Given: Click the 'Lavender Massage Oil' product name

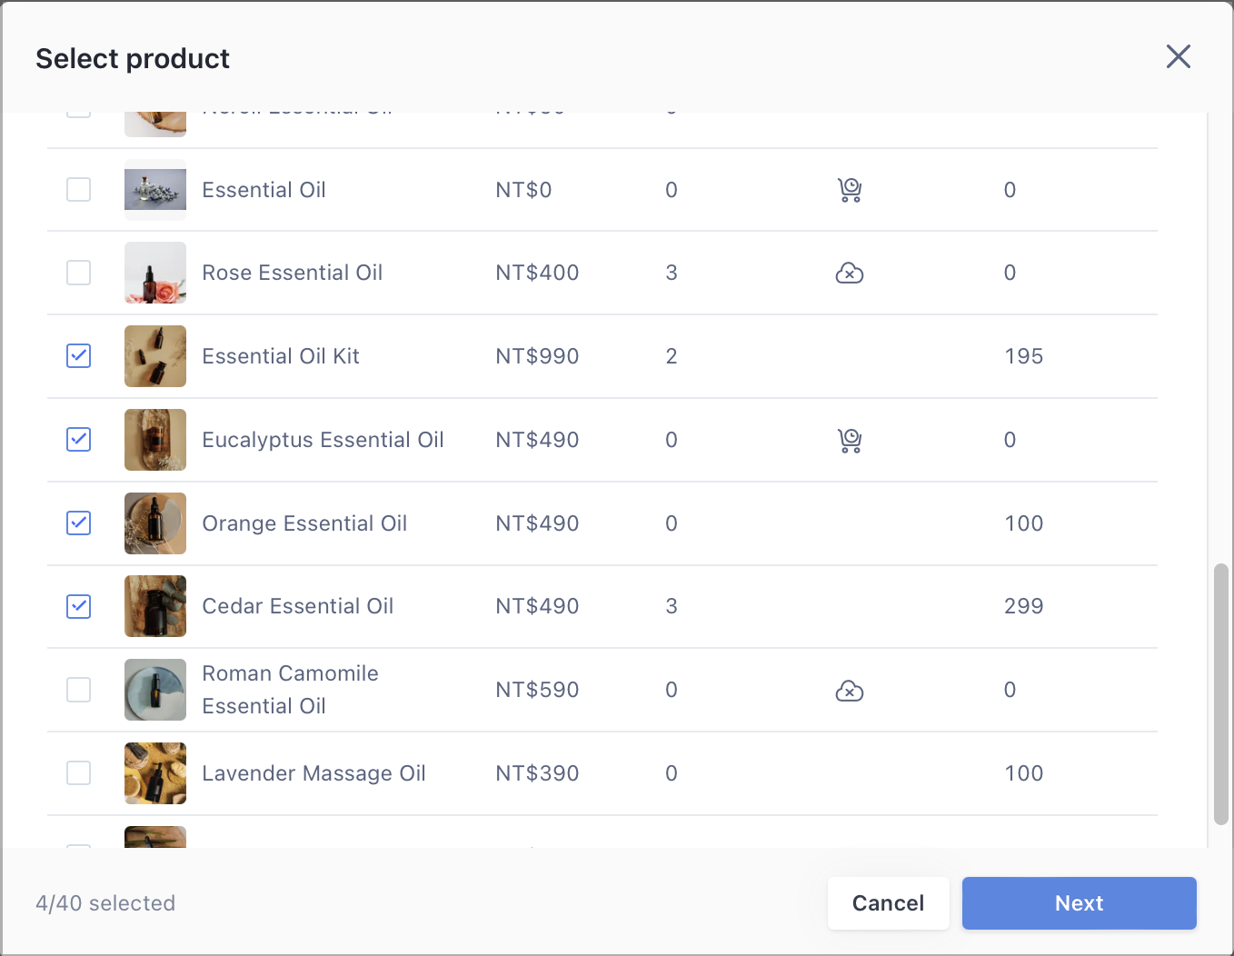Looking at the screenshot, I should (313, 773).
